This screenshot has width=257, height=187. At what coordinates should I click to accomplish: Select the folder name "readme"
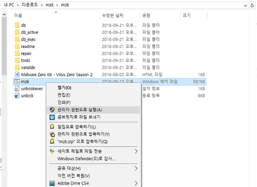pos(28,46)
